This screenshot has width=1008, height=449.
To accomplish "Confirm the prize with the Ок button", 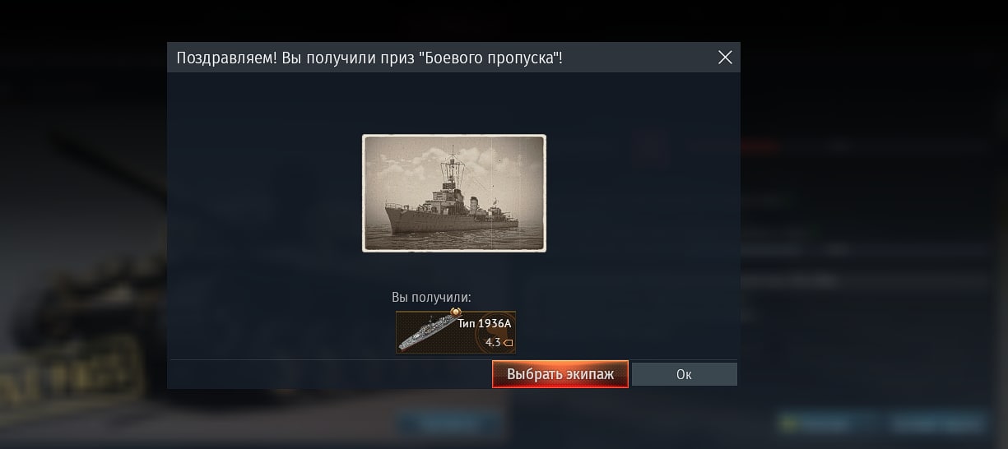I will point(684,374).
